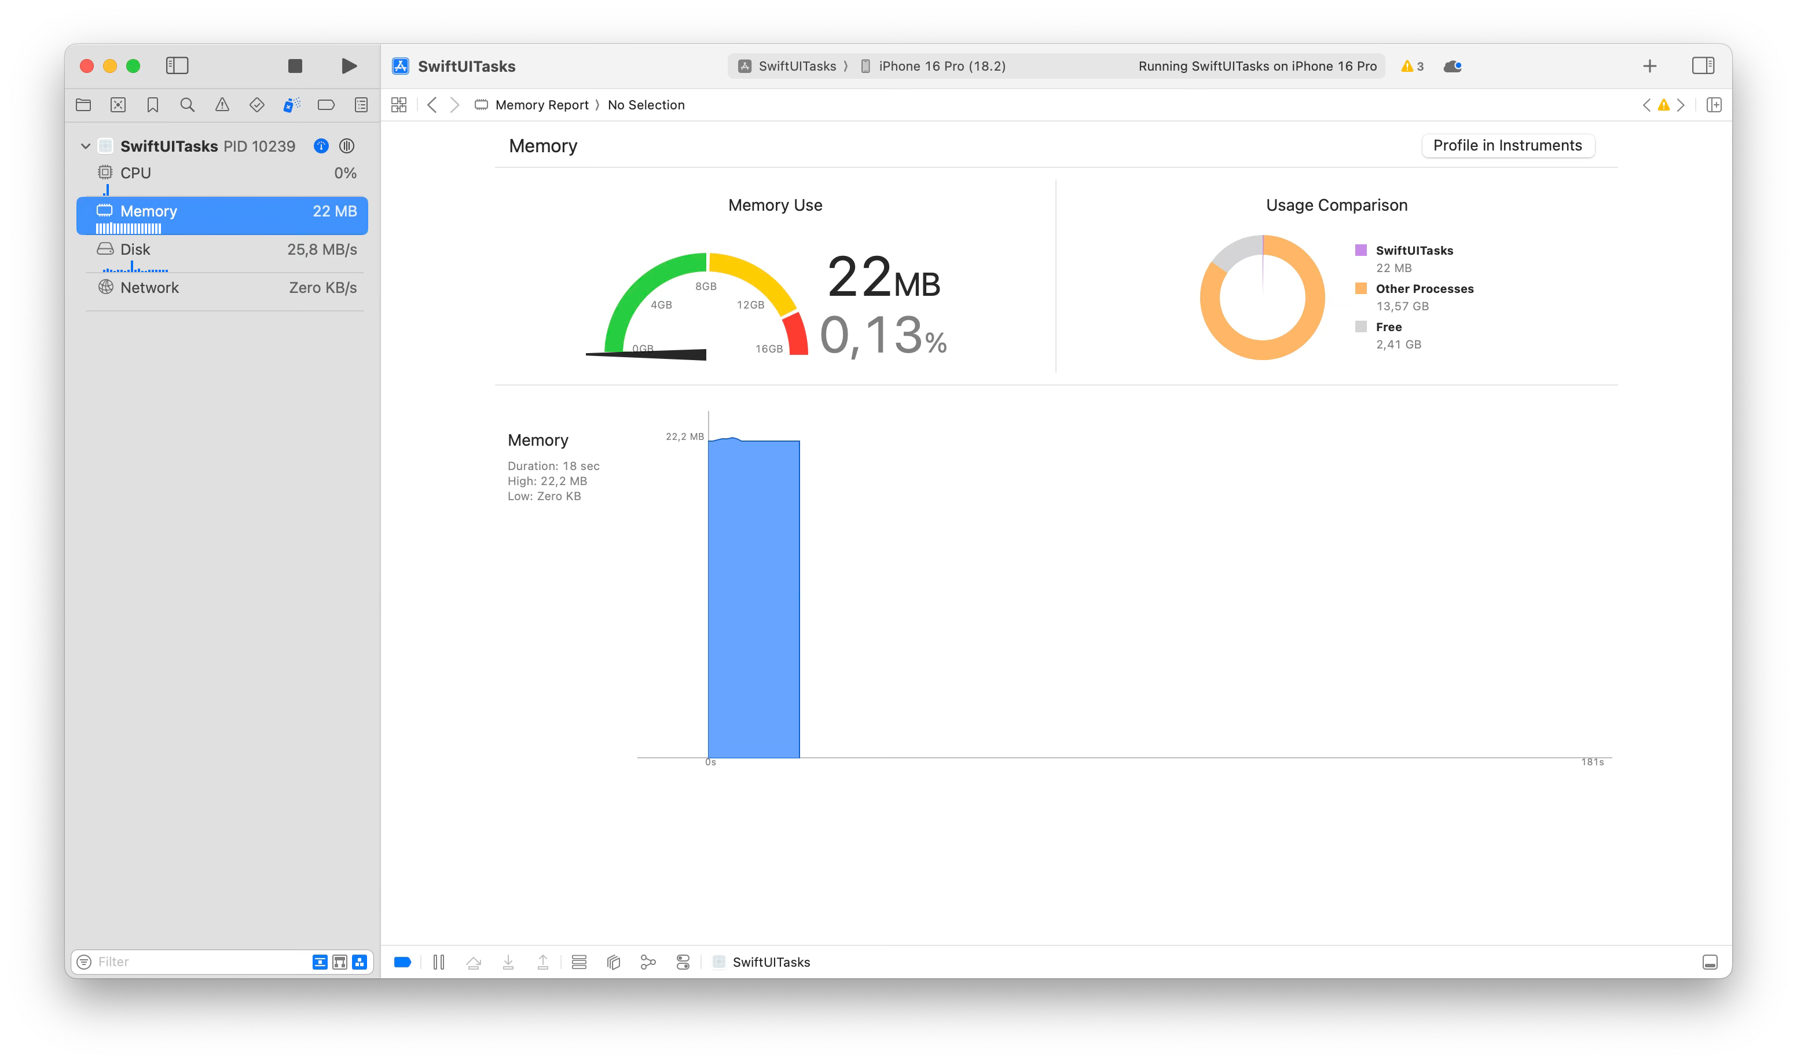Image resolution: width=1797 pixels, height=1064 pixels.
Task: Select the CPU gauge row
Action: (222, 173)
